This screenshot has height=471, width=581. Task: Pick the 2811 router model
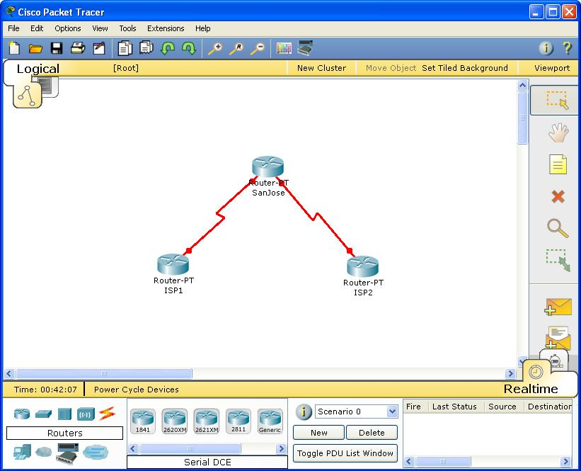(238, 421)
